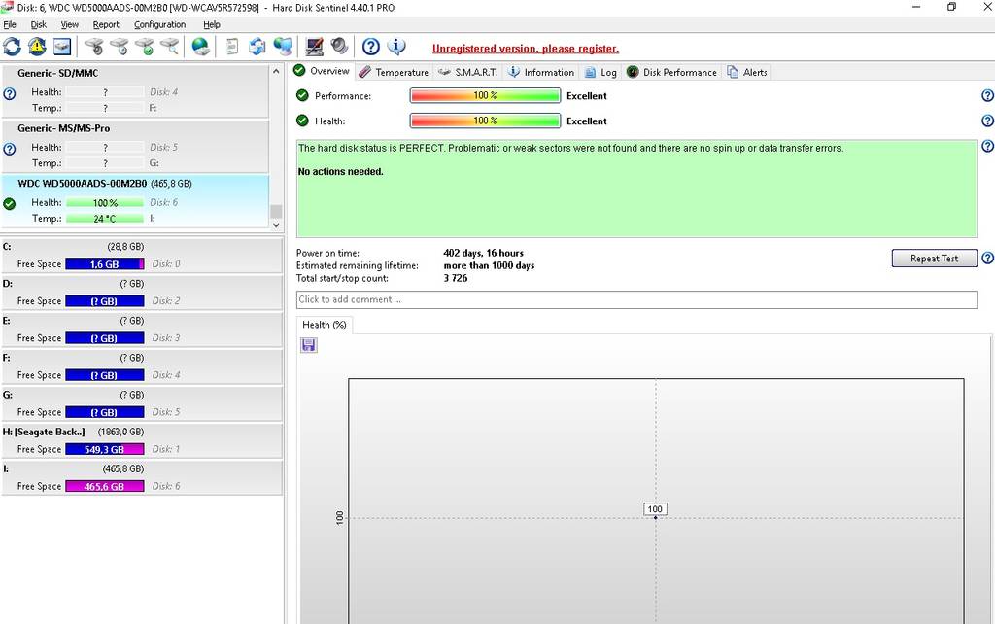Click the Unregistered version, please register link
This screenshot has height=624, width=995.
coord(525,49)
